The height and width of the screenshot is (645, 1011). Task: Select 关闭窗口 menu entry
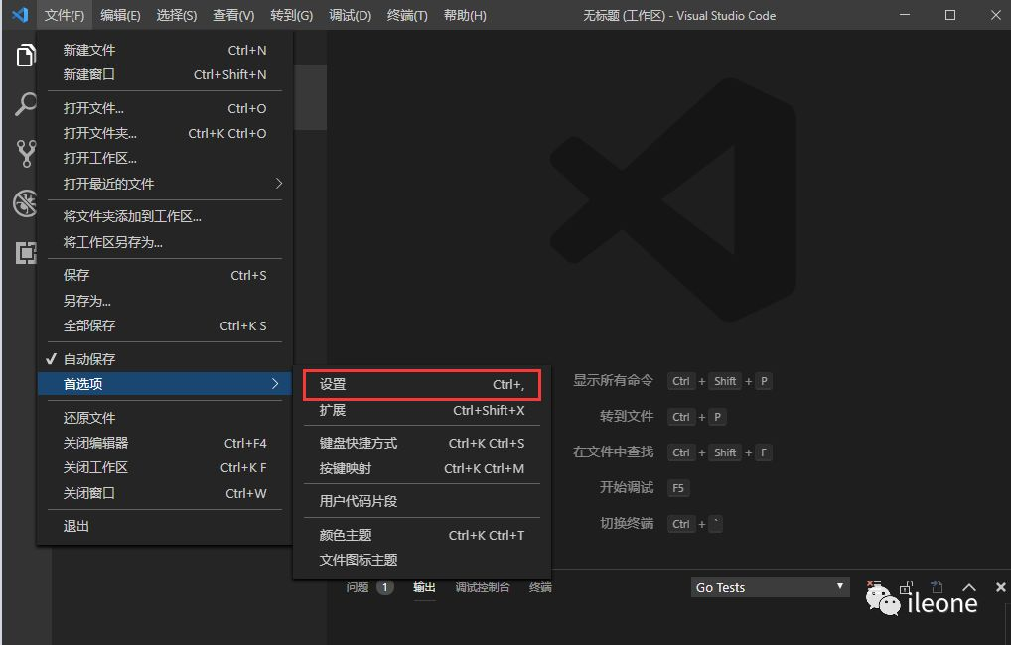tap(165, 493)
